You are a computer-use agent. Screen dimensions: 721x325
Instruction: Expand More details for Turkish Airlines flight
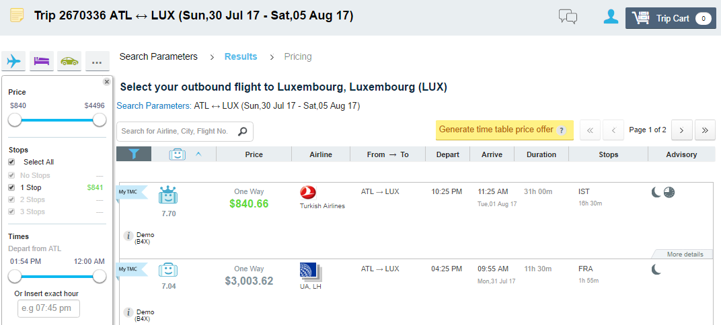pos(682,254)
